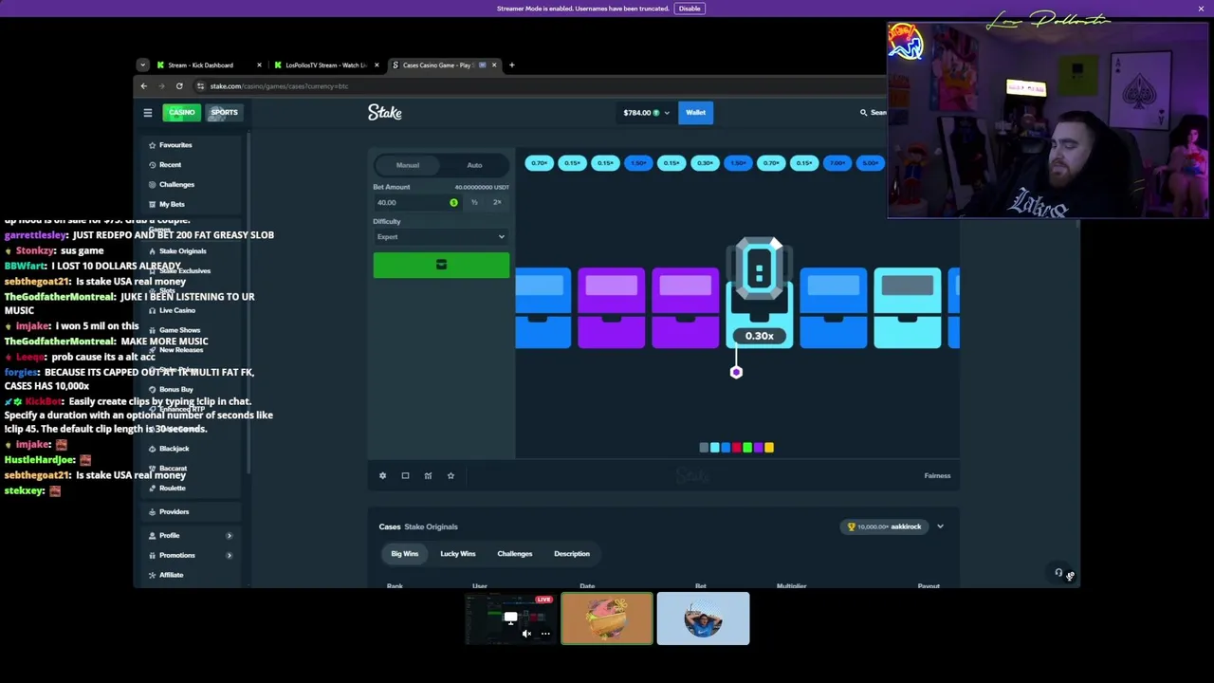Favourite this game with star icon
Screen dimensions: 1214x683
(451, 476)
